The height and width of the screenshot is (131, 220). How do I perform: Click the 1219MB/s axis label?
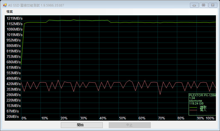[x=14, y=18]
